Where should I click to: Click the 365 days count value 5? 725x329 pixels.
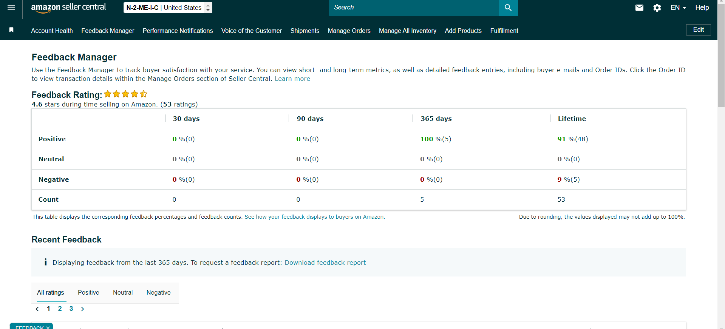click(422, 199)
